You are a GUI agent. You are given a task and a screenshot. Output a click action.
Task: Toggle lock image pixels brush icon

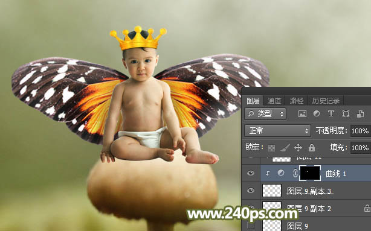pyautogui.click(x=285, y=148)
